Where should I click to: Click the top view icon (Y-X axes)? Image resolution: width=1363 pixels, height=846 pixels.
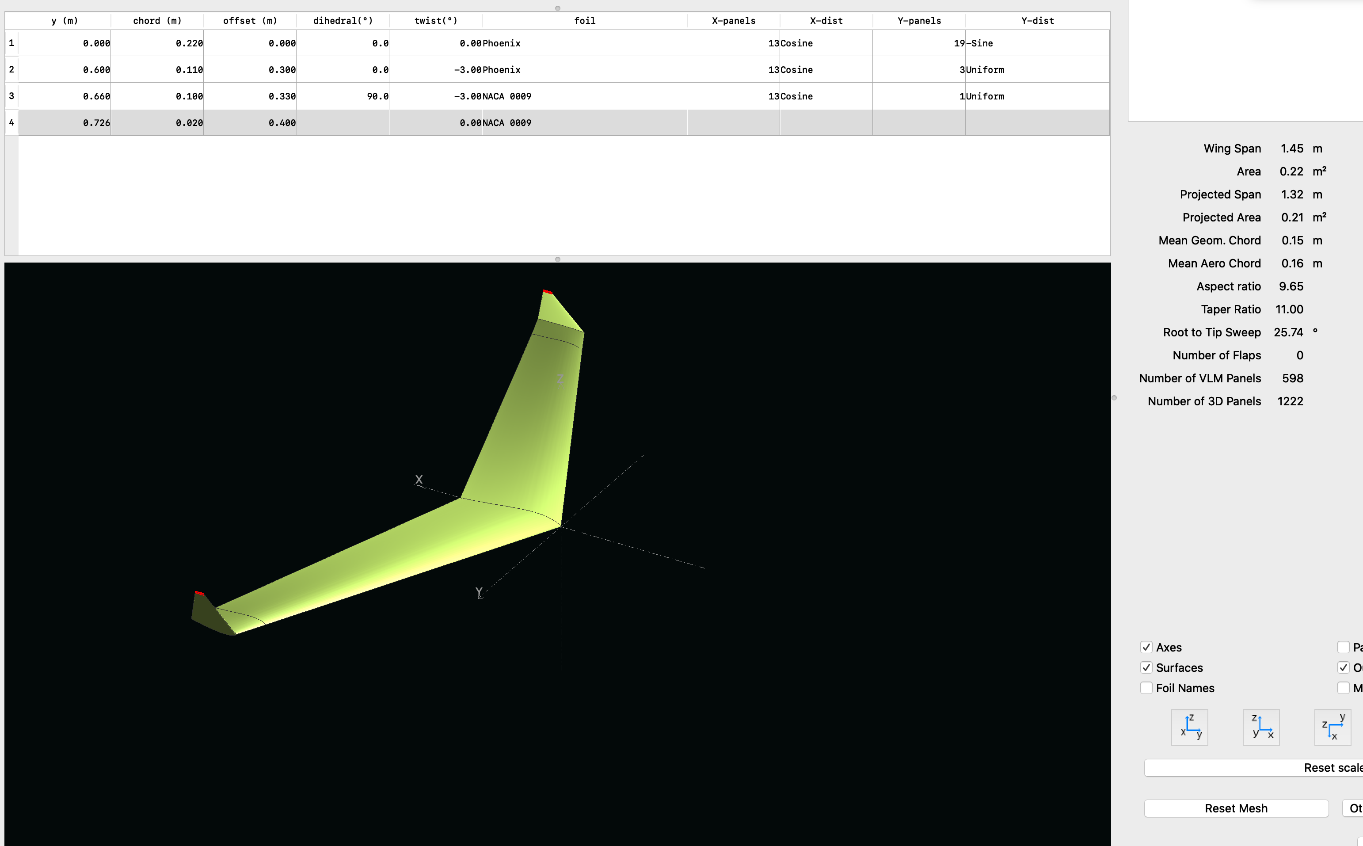(1332, 727)
